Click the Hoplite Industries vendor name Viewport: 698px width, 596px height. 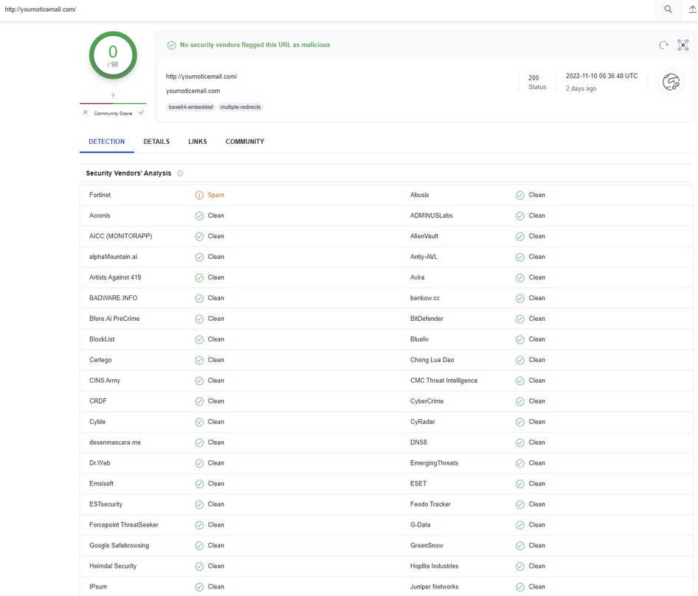click(x=435, y=566)
